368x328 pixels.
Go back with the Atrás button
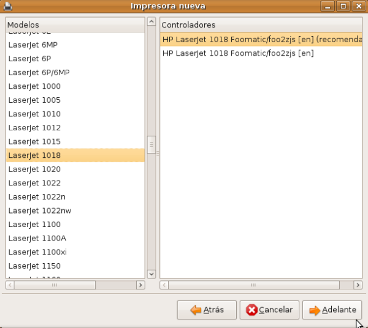[207, 310]
